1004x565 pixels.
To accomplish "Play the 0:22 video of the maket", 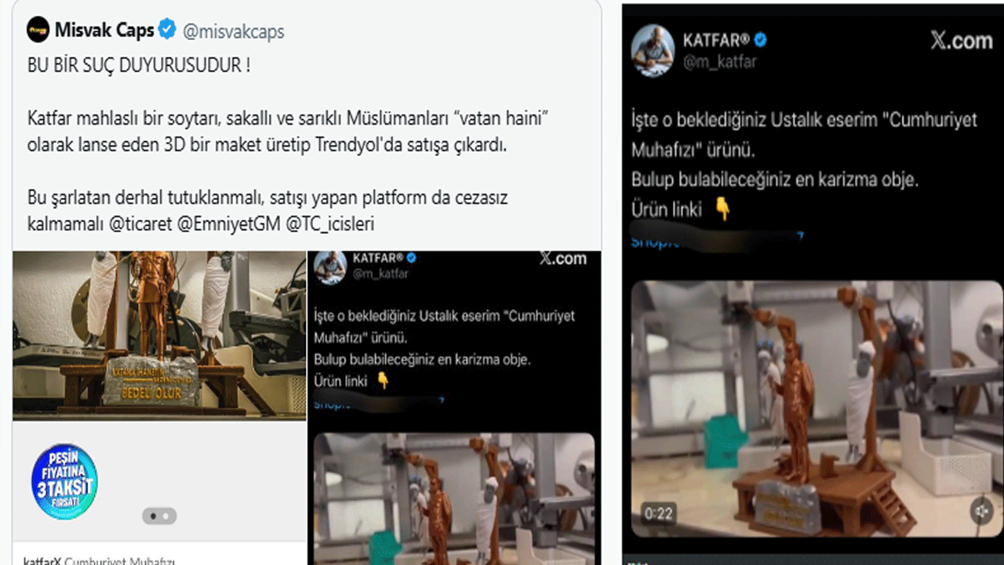I will (817, 408).
